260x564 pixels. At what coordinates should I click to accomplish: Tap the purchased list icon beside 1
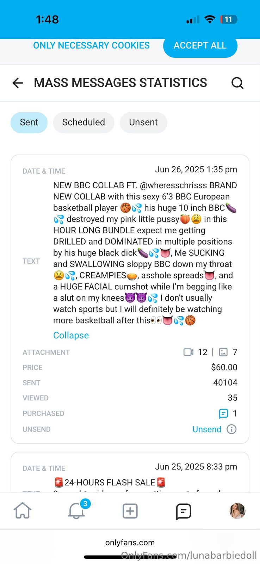[223, 413]
